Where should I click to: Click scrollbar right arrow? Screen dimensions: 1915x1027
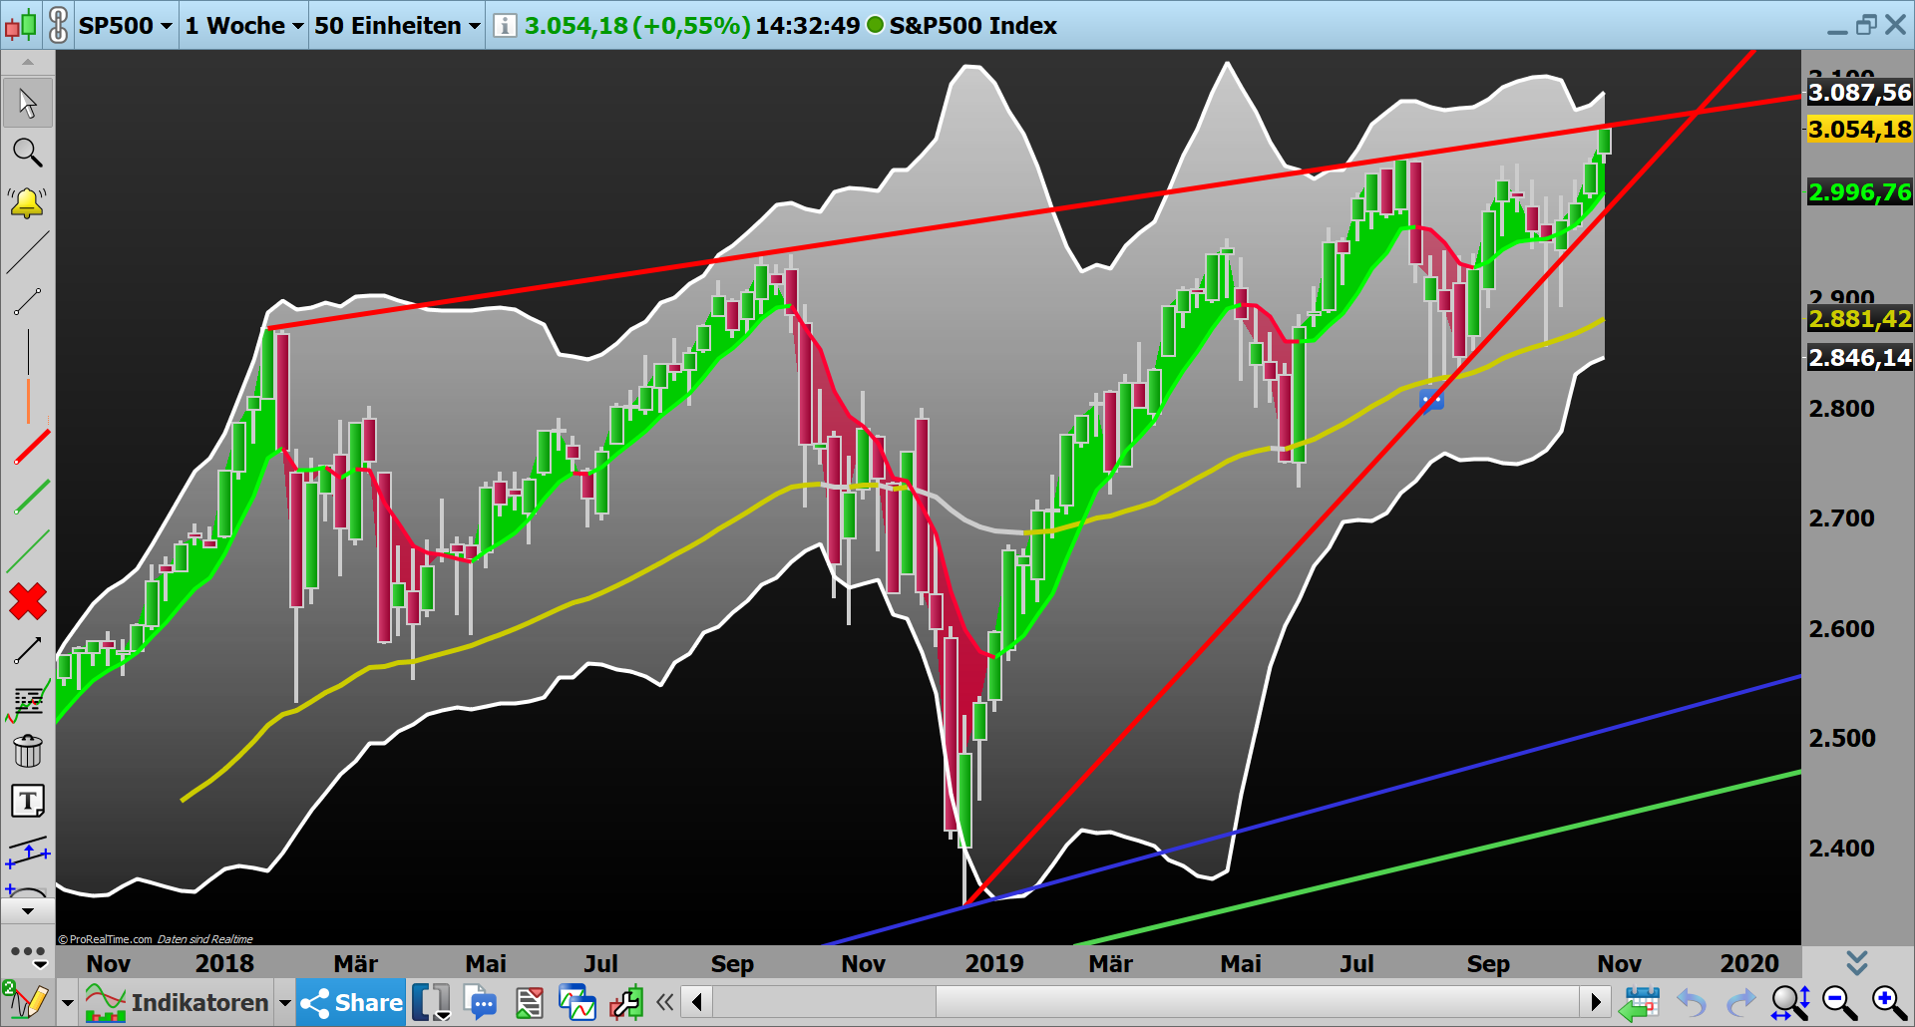(1595, 1002)
